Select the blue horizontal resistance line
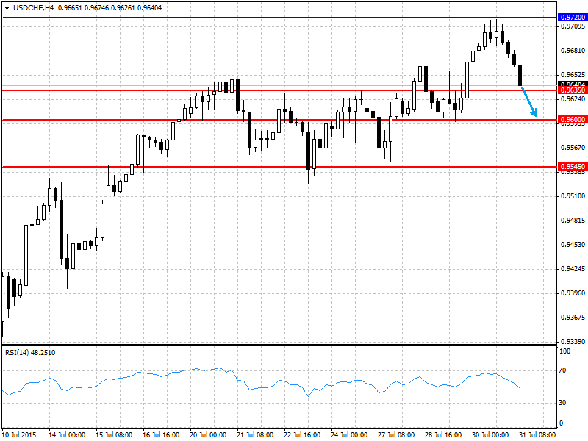 [279, 18]
